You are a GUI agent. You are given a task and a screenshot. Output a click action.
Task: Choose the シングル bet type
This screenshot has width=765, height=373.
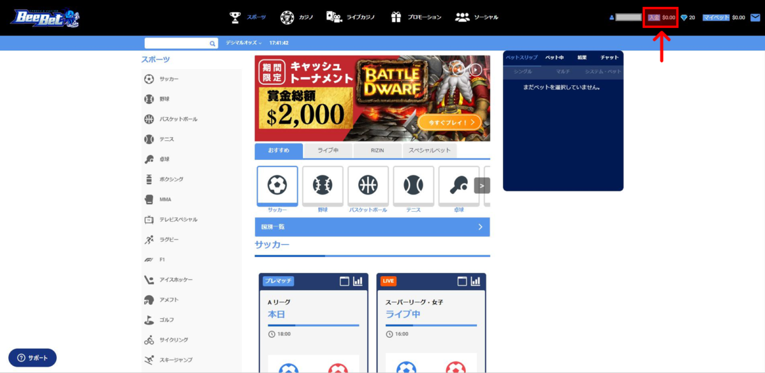(x=523, y=72)
